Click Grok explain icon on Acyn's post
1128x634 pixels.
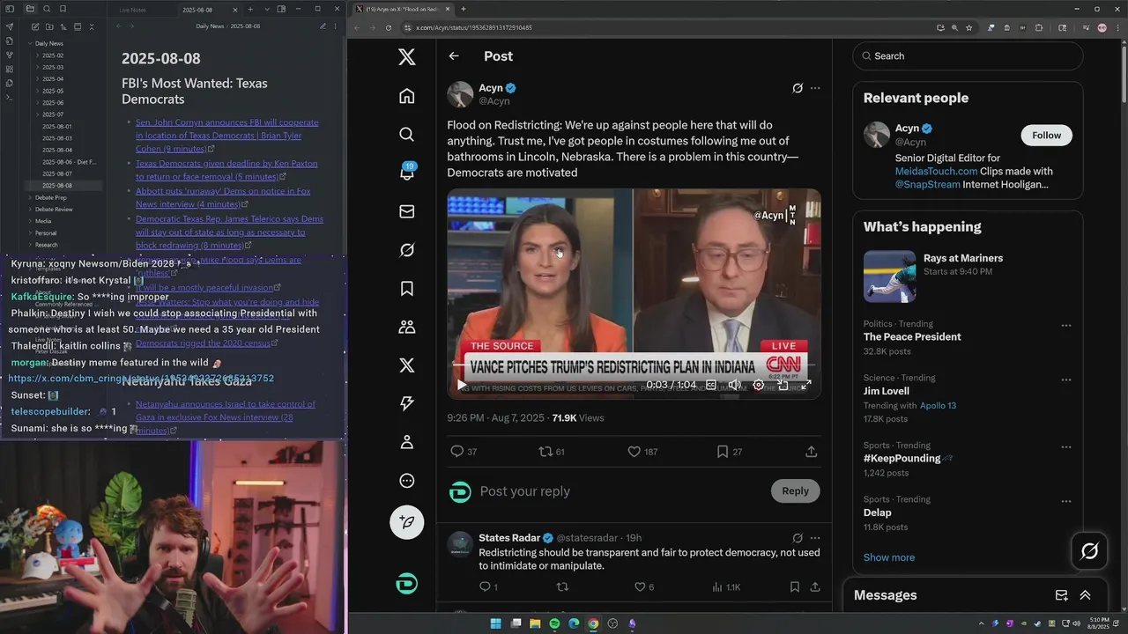point(798,88)
